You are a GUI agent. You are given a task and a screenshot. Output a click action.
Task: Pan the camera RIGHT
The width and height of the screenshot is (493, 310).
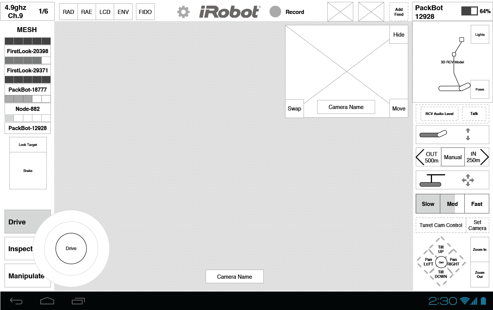(x=453, y=262)
